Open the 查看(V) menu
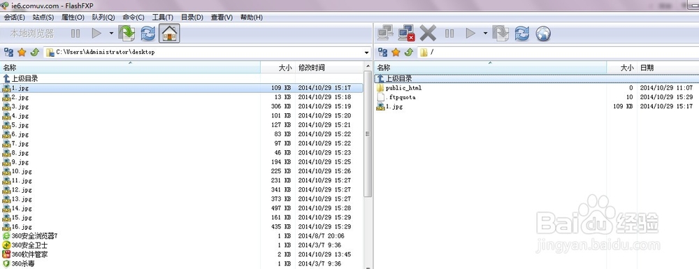 pyautogui.click(x=222, y=17)
